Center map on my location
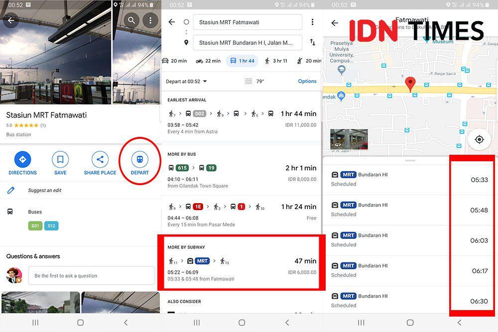Image resolution: width=498 pixels, height=332 pixels. click(x=479, y=139)
